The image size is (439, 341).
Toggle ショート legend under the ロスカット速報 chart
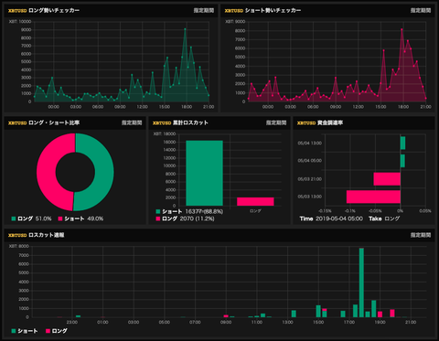click(25, 331)
